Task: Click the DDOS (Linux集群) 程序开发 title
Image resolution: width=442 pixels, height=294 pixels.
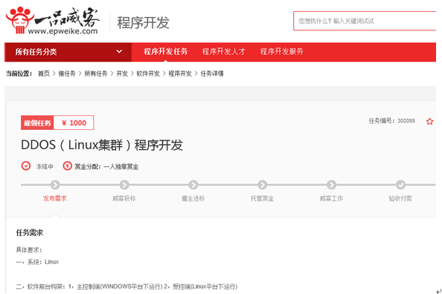Action: [102, 146]
